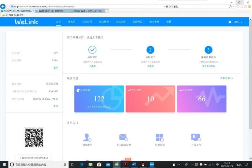
Task: Click the step 2 添加员工 circle icon
Action: point(150,50)
